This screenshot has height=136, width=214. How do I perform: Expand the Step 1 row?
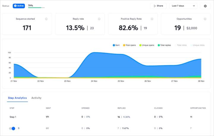pyautogui.click(x=13, y=117)
